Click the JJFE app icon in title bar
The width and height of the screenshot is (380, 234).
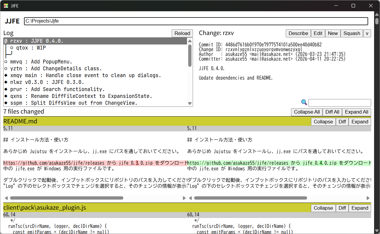pyautogui.click(x=6, y=6)
